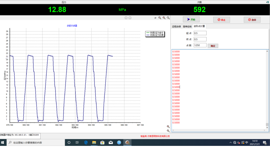Click the 点数 input field
This screenshot has height=148, width=270.
click(200, 45)
